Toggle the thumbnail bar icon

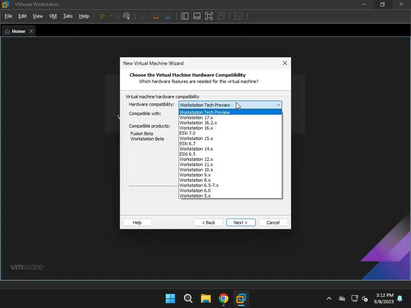[197, 16]
